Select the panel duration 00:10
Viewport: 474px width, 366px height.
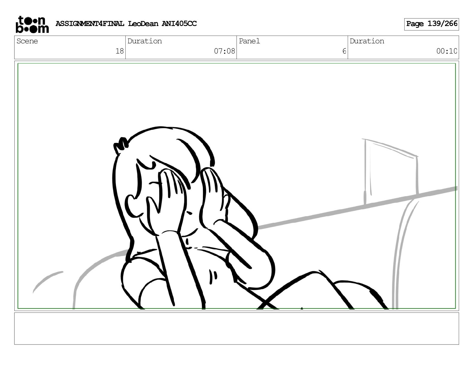pyautogui.click(x=446, y=51)
